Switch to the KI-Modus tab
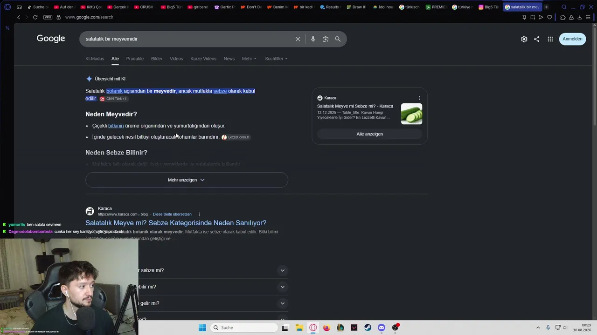The height and width of the screenshot is (335, 597). point(95,59)
